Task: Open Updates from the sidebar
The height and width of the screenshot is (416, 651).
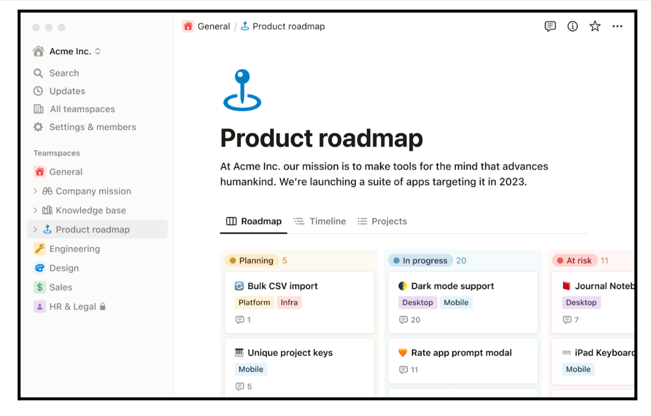Action: 67,91
